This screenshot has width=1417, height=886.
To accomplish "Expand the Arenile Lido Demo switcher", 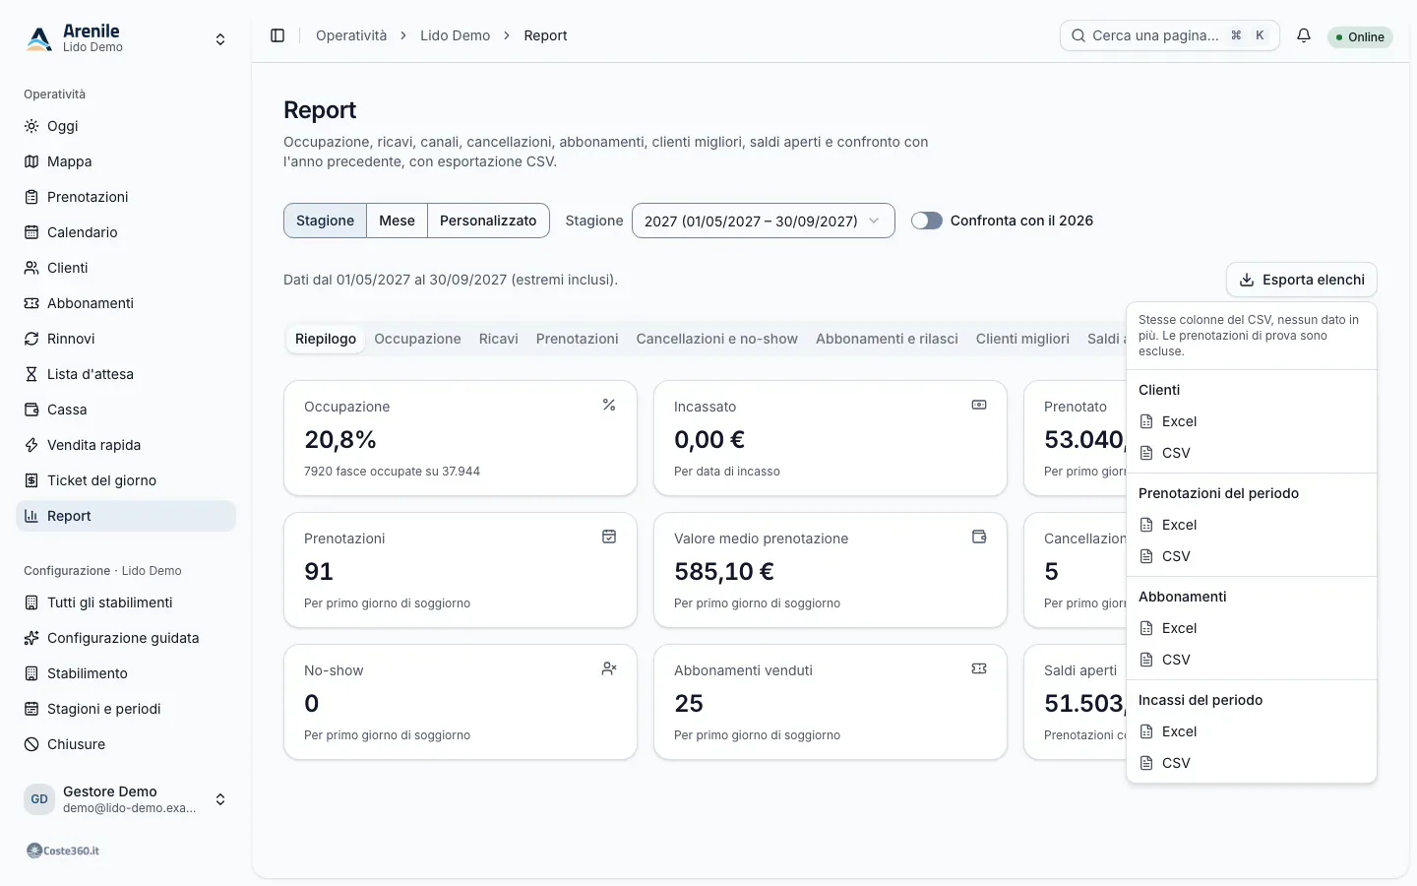I will click(x=126, y=39).
